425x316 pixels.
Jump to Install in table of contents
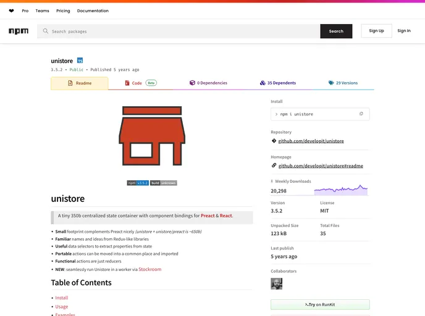point(62,298)
